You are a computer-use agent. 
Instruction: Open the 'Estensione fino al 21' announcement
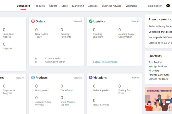pyautogui.click(x=160, y=43)
